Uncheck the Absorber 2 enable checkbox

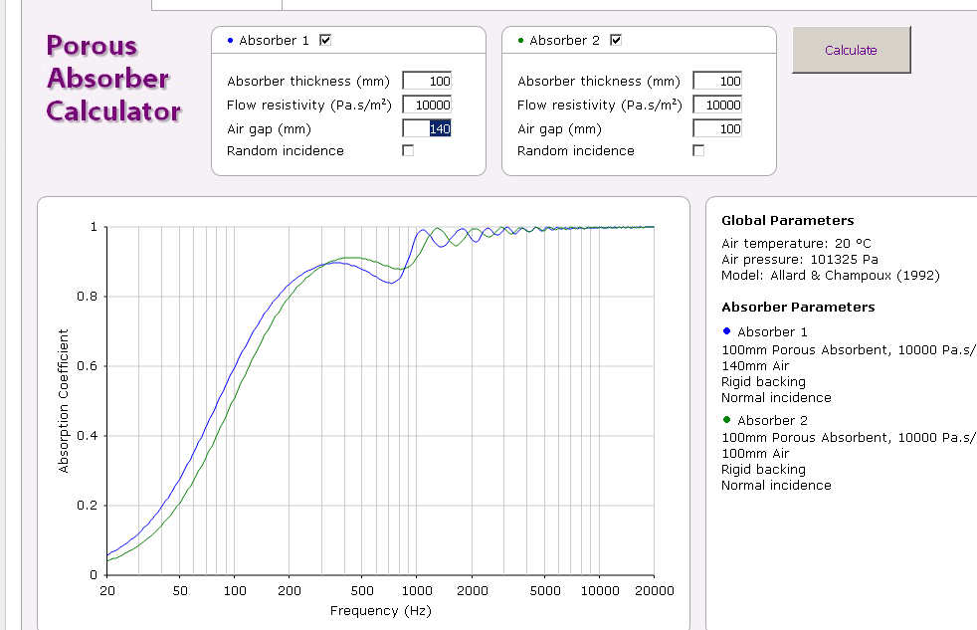[x=616, y=40]
